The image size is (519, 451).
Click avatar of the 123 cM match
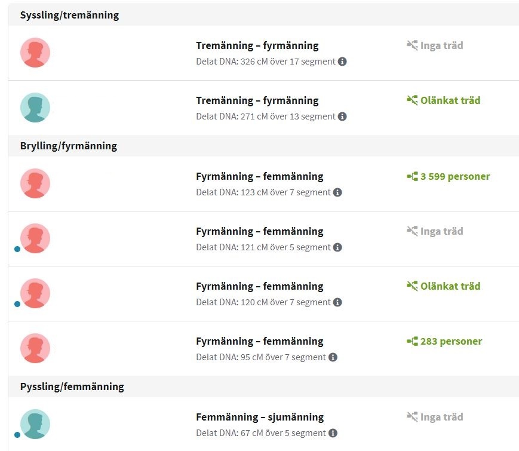tap(35, 183)
